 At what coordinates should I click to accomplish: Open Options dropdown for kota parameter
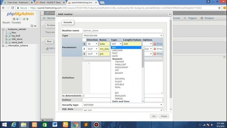(x=147, y=44)
